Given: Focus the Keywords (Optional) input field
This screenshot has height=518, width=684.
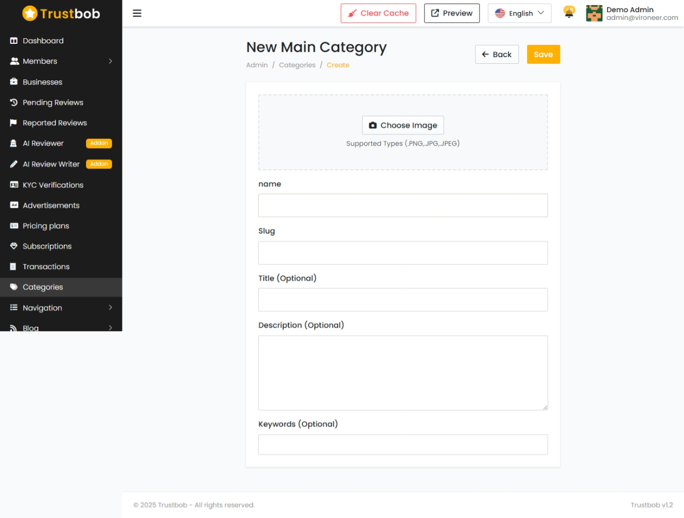Looking at the screenshot, I should [x=403, y=444].
